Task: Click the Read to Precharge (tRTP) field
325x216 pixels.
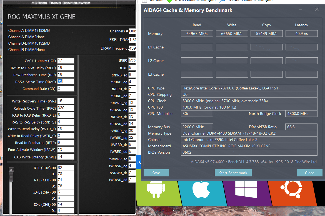Action: [66, 143]
